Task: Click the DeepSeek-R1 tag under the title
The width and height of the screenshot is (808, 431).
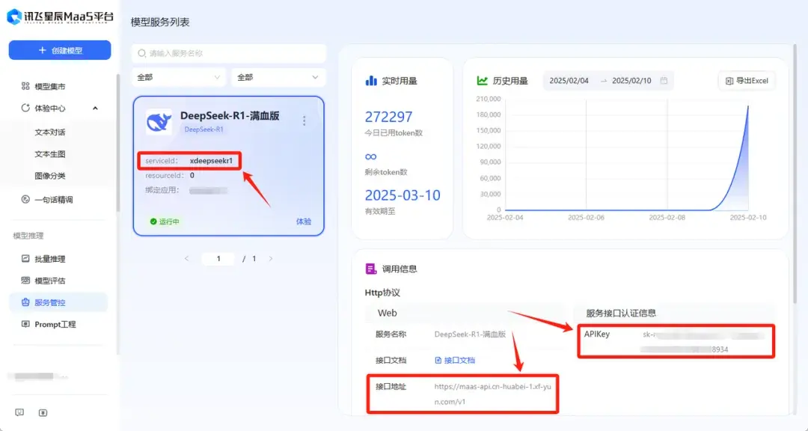Action: (204, 129)
